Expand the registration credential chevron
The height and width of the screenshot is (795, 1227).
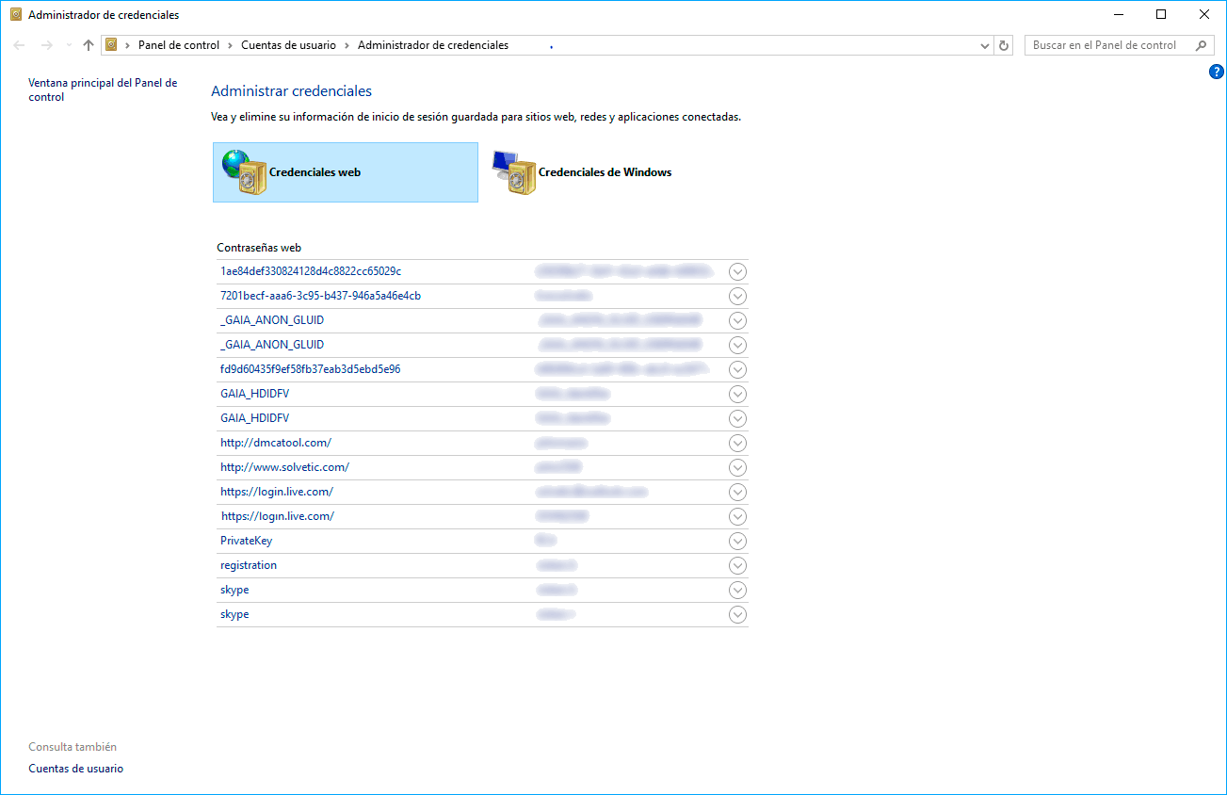(x=738, y=565)
